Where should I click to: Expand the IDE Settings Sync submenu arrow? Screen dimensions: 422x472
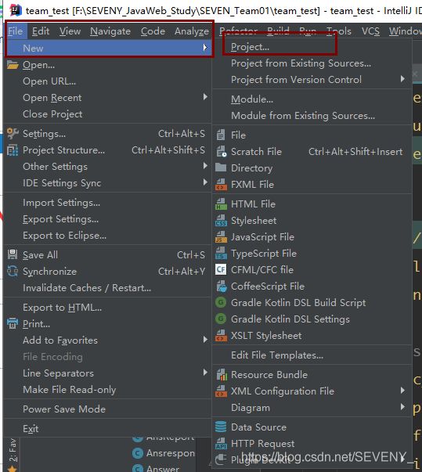pyautogui.click(x=205, y=182)
